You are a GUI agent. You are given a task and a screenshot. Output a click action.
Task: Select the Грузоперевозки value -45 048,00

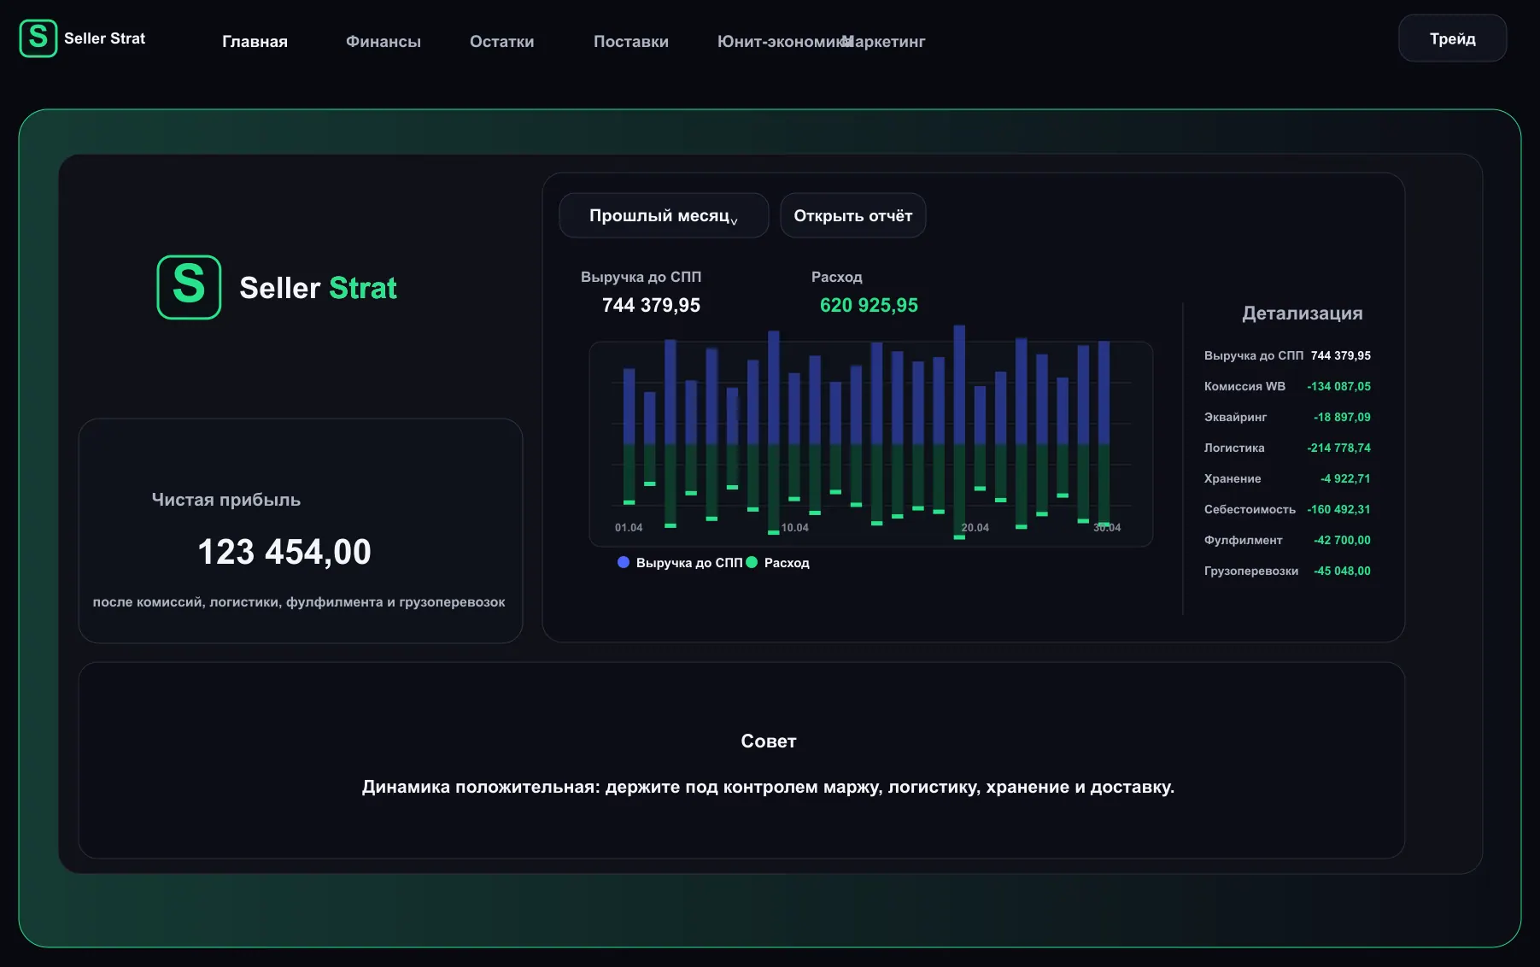[x=1342, y=571]
